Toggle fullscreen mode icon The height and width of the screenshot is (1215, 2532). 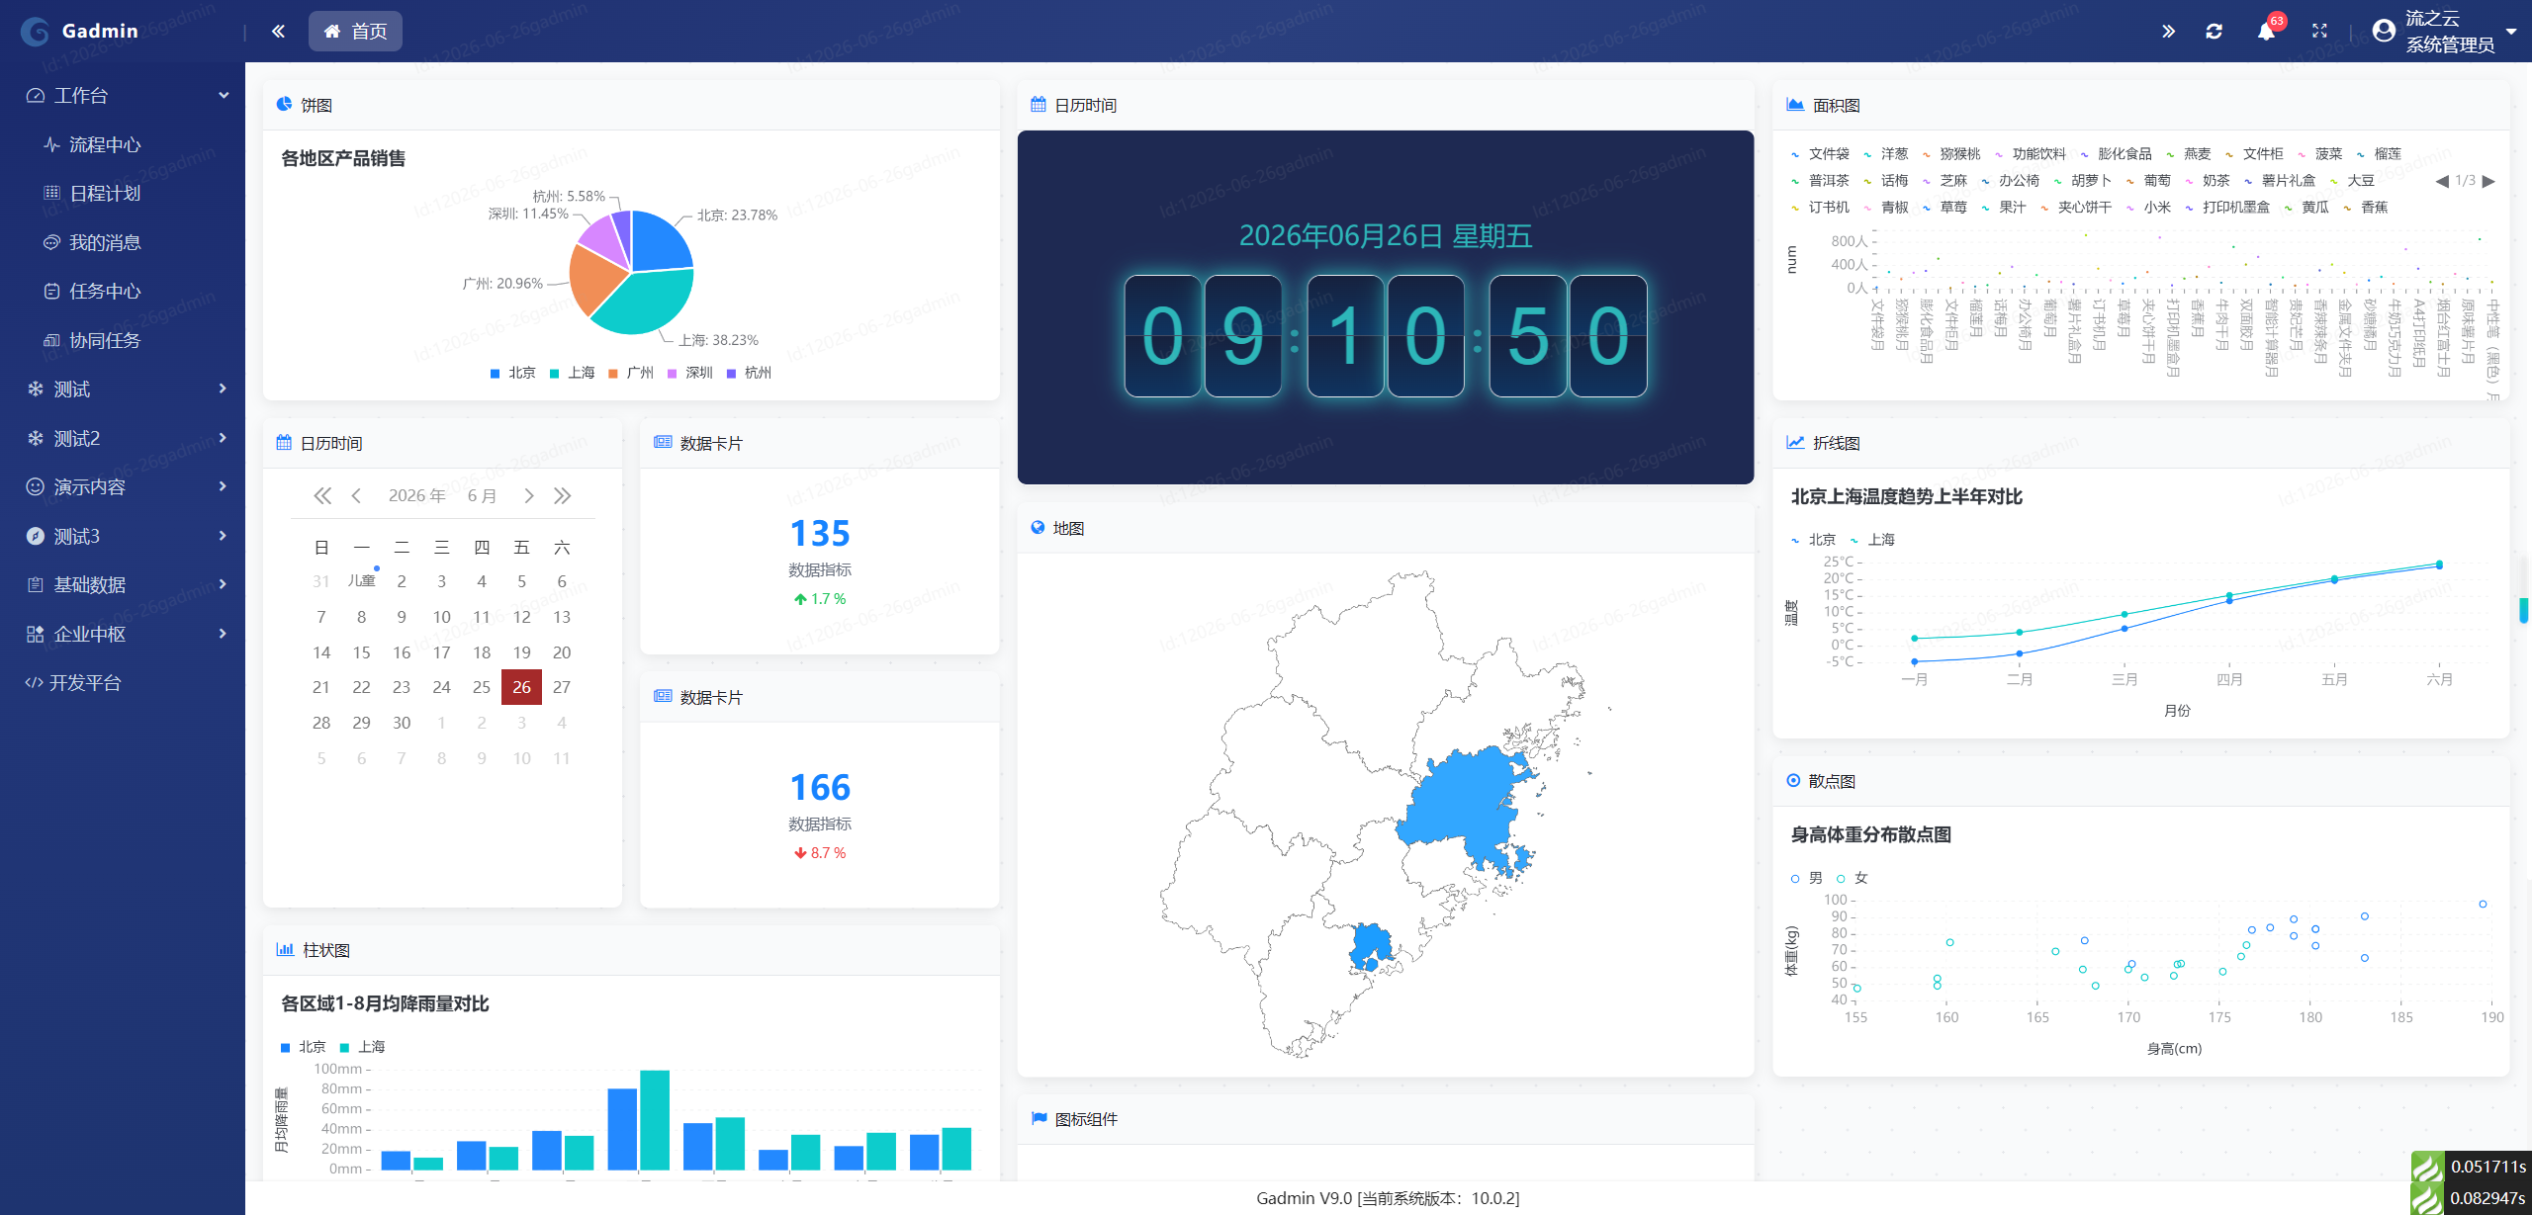coord(2319,32)
